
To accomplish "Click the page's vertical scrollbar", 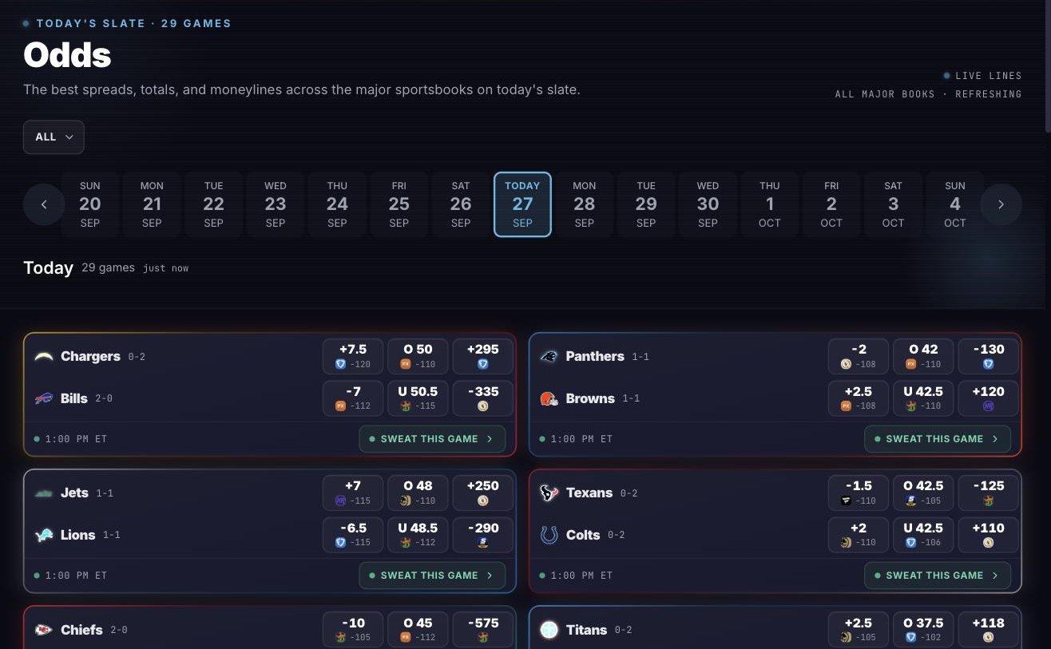I will (x=1048, y=65).
